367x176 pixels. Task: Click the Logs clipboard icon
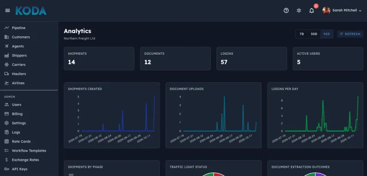click(x=6, y=132)
